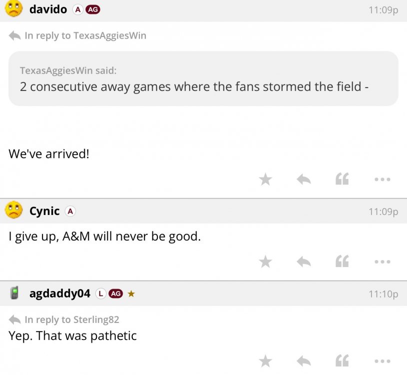Reply to agdaddy04's post using arrow icon
Image resolution: width=407 pixels, height=375 pixels.
pos(304,360)
